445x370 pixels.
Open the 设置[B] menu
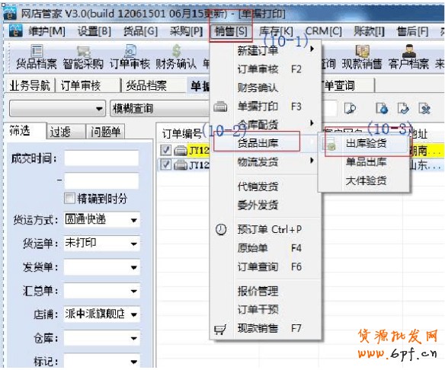(x=94, y=31)
